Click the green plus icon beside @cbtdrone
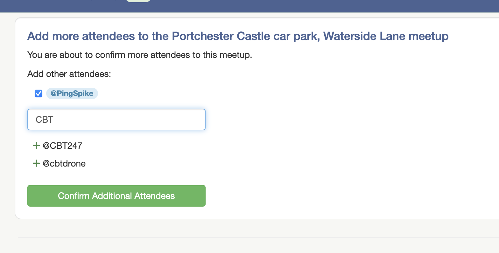Screen dimensions: 499x253 tap(36, 163)
